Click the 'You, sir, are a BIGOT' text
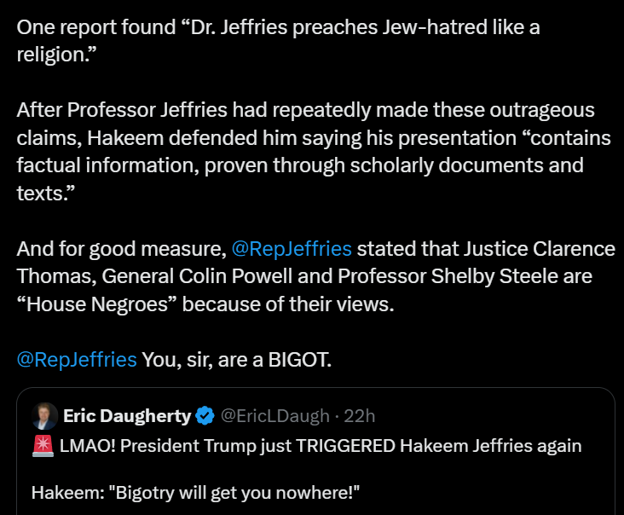Screen dimensions: 624x515 pos(236,359)
